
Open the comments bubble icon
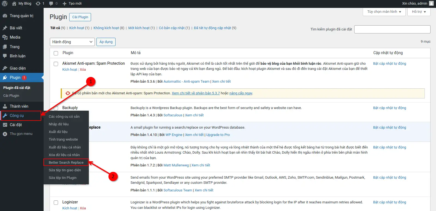pos(51,4)
